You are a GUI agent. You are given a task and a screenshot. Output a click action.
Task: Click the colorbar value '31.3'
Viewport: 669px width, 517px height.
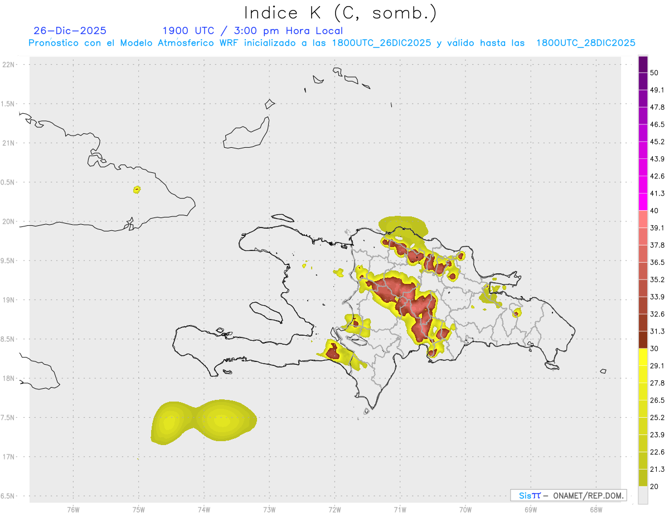click(657, 331)
